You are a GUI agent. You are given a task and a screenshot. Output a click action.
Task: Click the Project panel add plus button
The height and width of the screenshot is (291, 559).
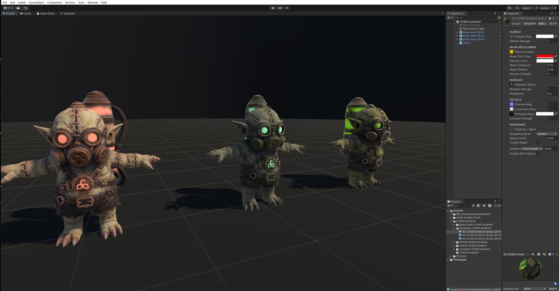tap(450, 205)
